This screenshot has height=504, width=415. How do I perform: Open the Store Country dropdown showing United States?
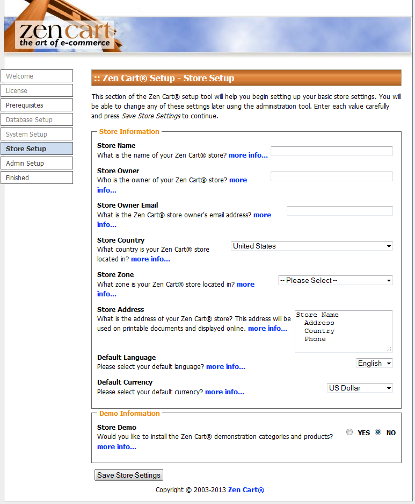[312, 246]
